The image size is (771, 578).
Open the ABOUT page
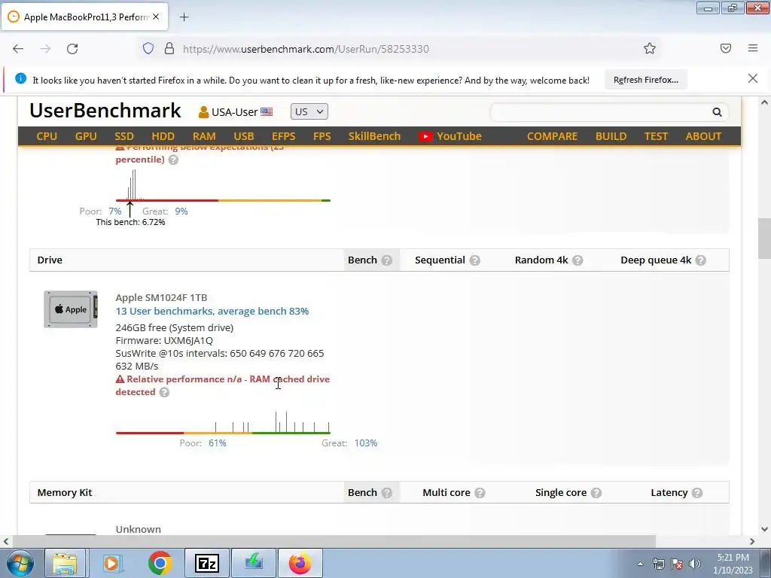point(703,136)
